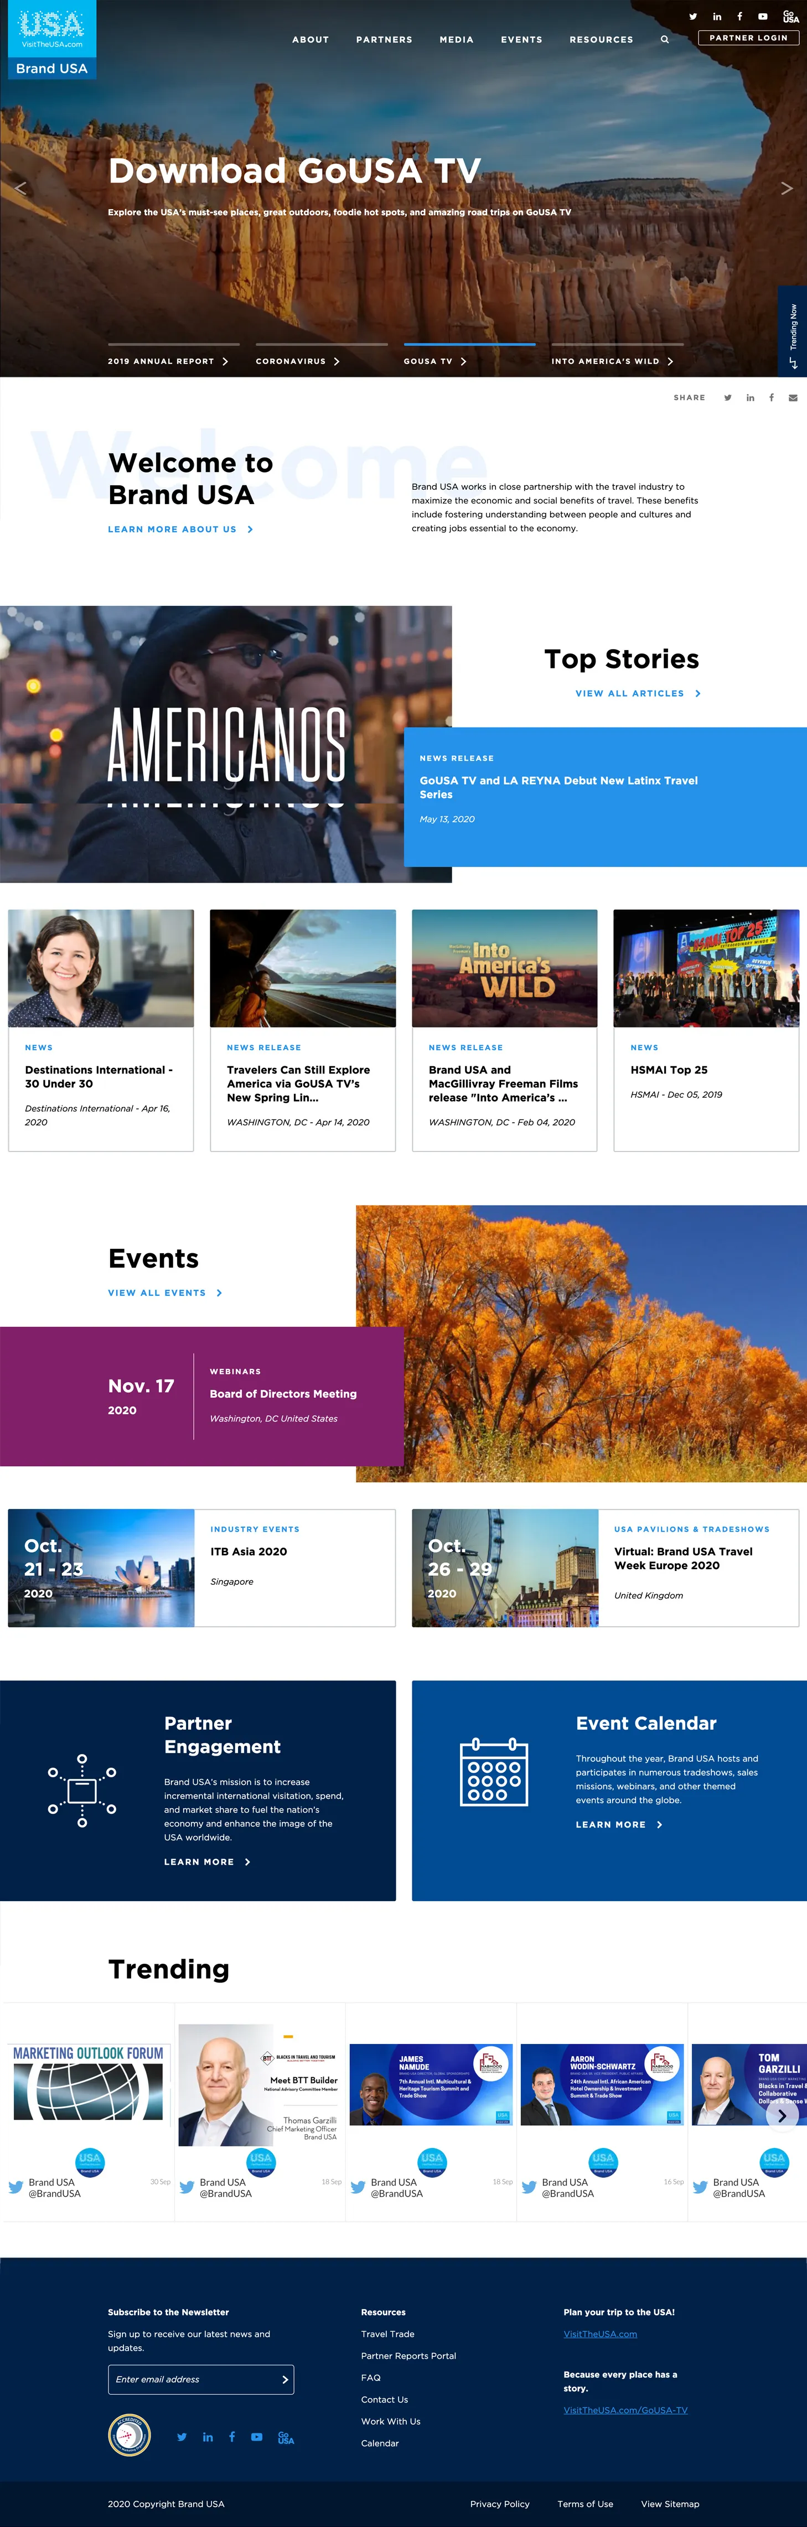Click the Partner Login button

(x=748, y=38)
